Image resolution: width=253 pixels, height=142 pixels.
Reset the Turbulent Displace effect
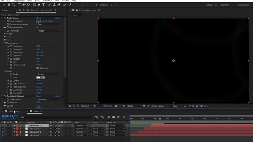pos(39,96)
